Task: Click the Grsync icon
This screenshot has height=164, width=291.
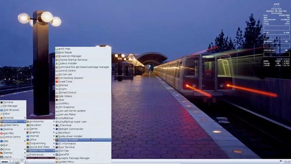Action: pyautogui.click(x=57, y=89)
